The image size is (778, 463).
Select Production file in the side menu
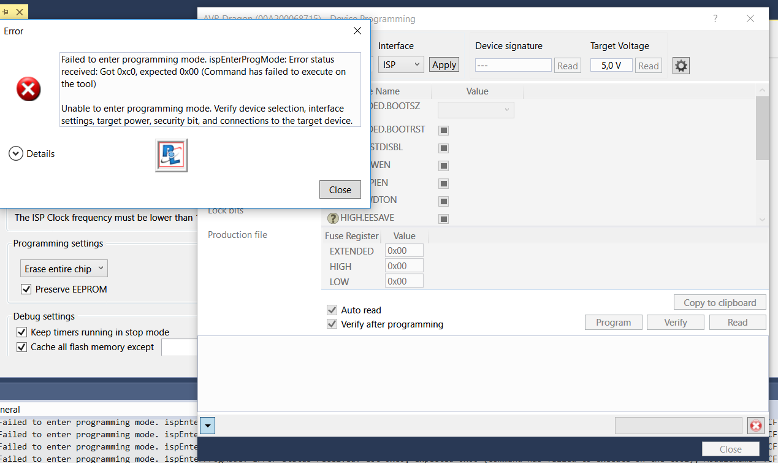[x=237, y=235]
